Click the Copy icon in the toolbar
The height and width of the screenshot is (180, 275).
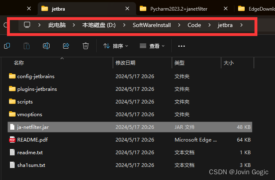7,46
